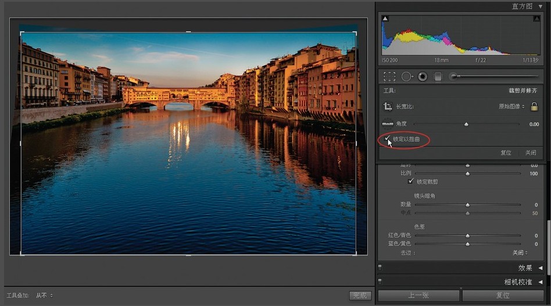Click the 蓝色/黄色 slider handle

click(x=467, y=244)
